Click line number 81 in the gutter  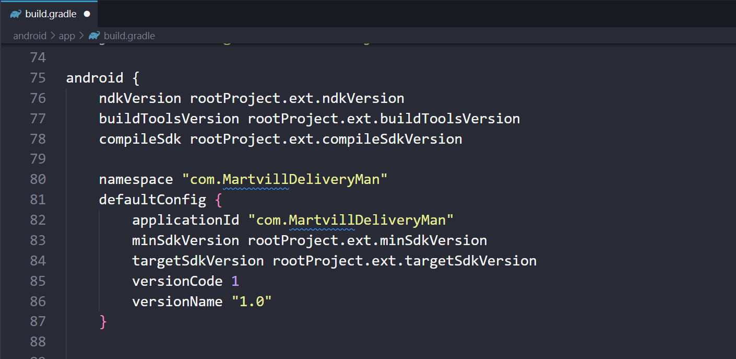pos(38,200)
